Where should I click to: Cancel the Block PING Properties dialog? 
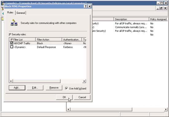coord(82,97)
